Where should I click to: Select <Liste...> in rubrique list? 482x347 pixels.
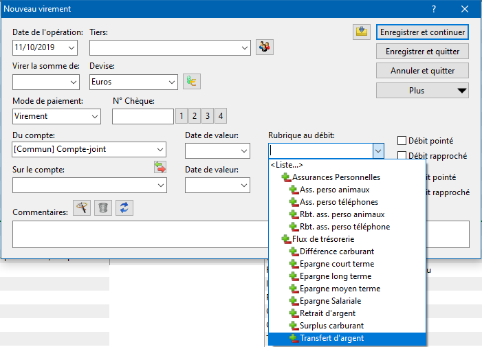point(347,165)
